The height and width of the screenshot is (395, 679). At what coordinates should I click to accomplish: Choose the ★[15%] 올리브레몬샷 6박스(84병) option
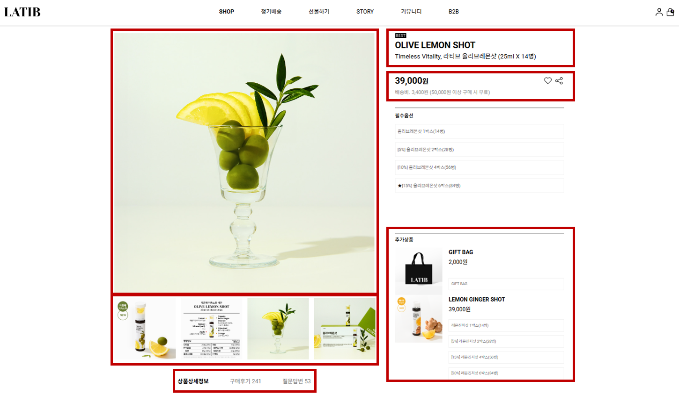480,186
